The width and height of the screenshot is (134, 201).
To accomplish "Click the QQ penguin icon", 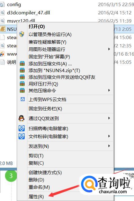I will coord(21,118).
